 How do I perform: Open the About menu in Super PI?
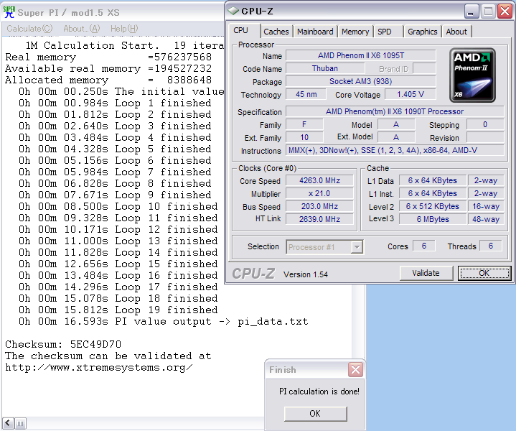[81, 29]
